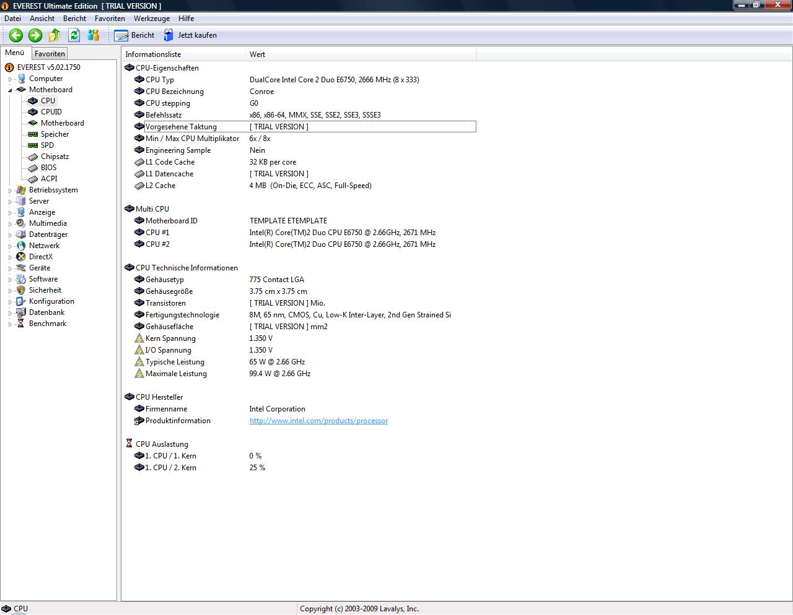Click the Up one level toolbar icon
Image resolution: width=793 pixels, height=615 pixels.
pyautogui.click(x=55, y=35)
